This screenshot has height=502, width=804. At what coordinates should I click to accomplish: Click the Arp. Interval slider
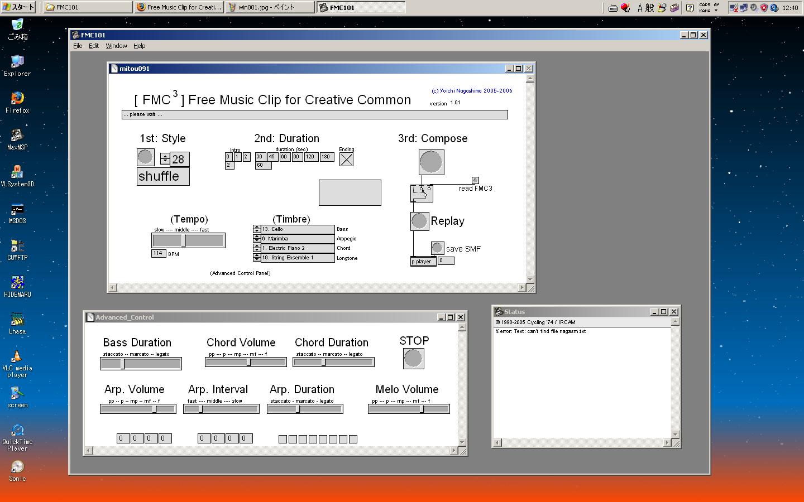[221, 409]
